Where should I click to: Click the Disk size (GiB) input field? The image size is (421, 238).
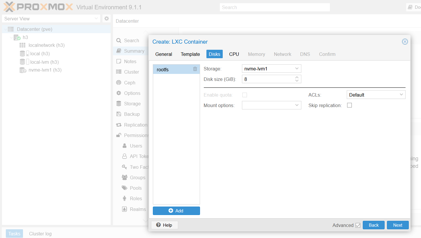point(268,79)
